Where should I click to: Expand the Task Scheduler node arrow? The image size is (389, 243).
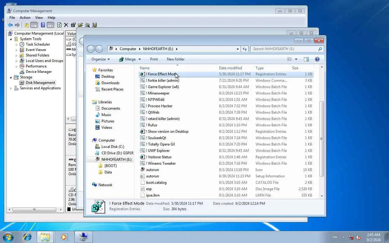(x=17, y=45)
